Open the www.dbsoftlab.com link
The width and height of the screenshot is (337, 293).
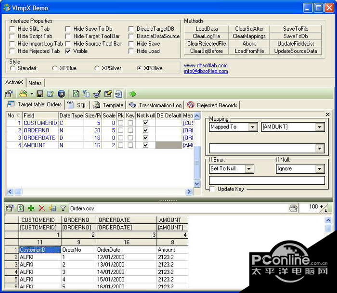[x=206, y=65]
